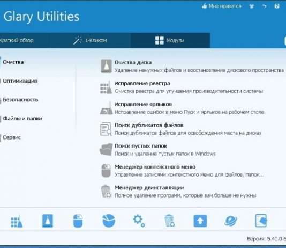
Task: Click description text starting Поиск и удаление пустых папок
Action: (x=165, y=154)
